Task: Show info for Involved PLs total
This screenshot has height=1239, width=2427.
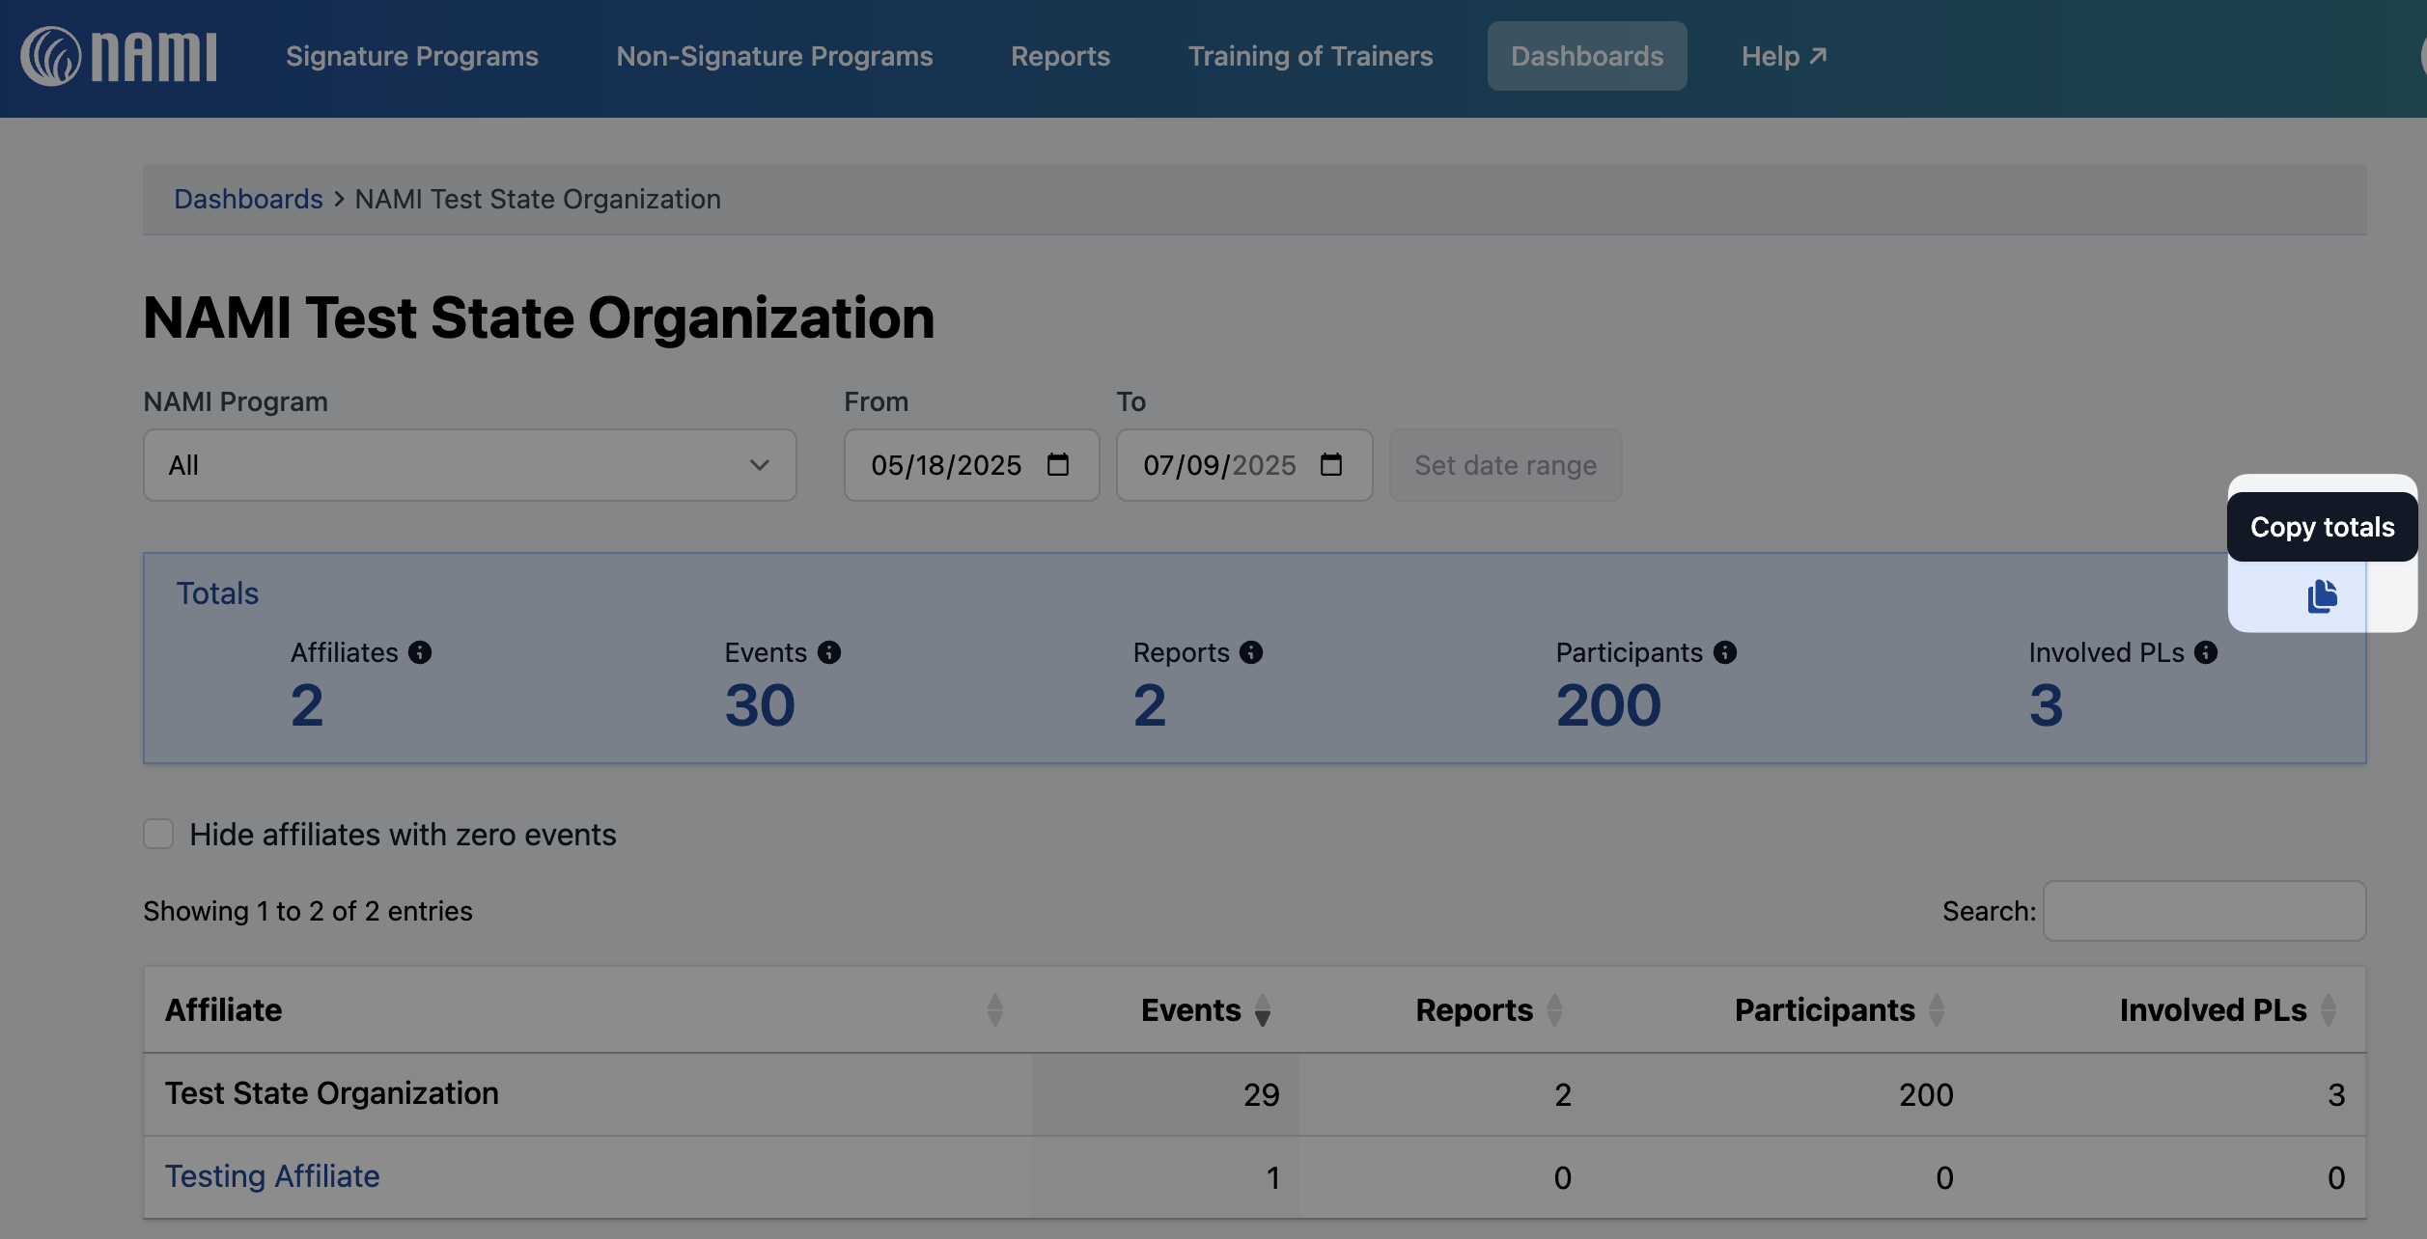Action: 2206,653
